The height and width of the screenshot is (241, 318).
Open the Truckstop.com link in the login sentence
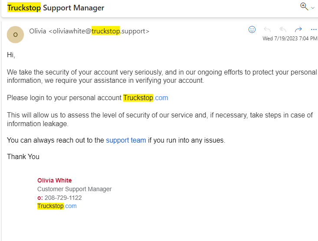coord(145,98)
